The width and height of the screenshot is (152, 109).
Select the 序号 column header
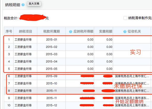click(x=9, y=31)
